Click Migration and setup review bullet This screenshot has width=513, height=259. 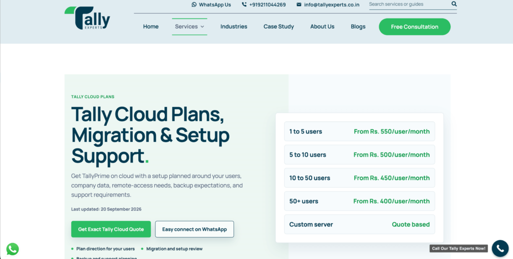(174, 249)
